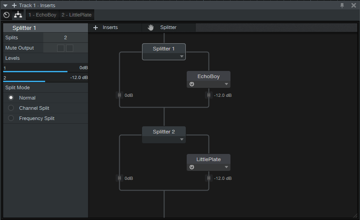Viewport: 360px width, 220px height.
Task: Open the EchoBoy dropdown menu arrow
Action: (x=226, y=84)
